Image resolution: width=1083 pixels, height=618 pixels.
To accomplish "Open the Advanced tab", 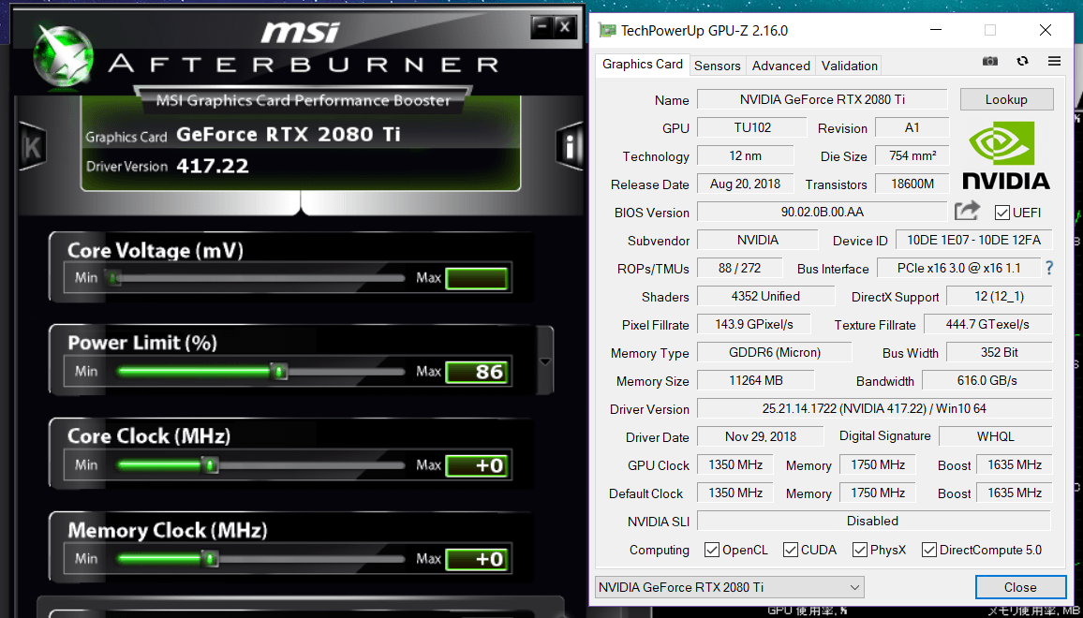I will pyautogui.click(x=780, y=66).
